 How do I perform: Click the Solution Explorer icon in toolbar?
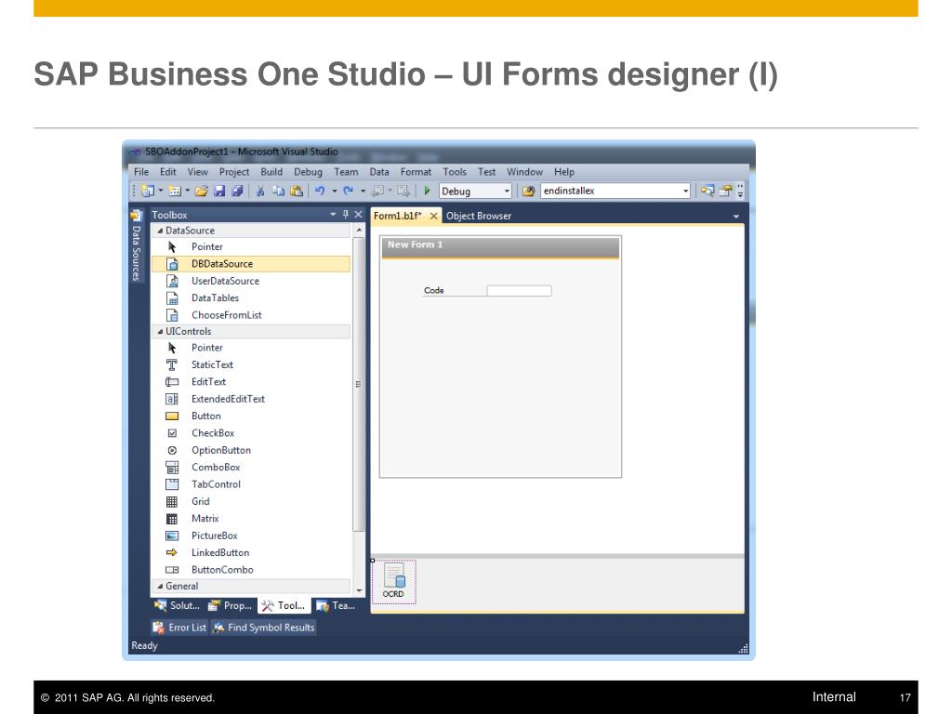pos(707,191)
